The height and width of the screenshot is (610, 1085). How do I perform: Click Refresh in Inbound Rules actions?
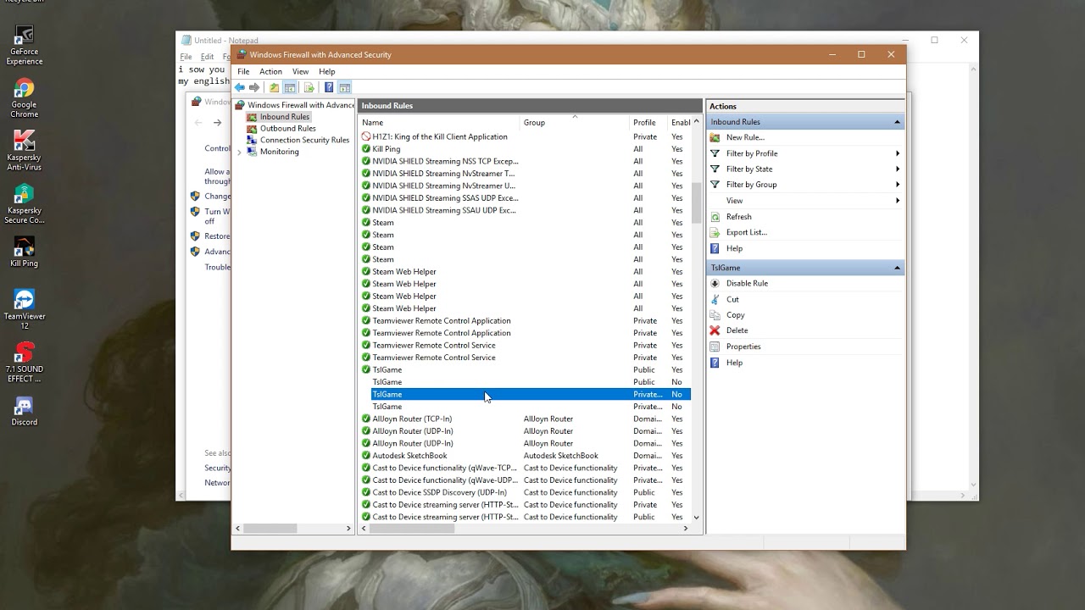click(x=738, y=217)
